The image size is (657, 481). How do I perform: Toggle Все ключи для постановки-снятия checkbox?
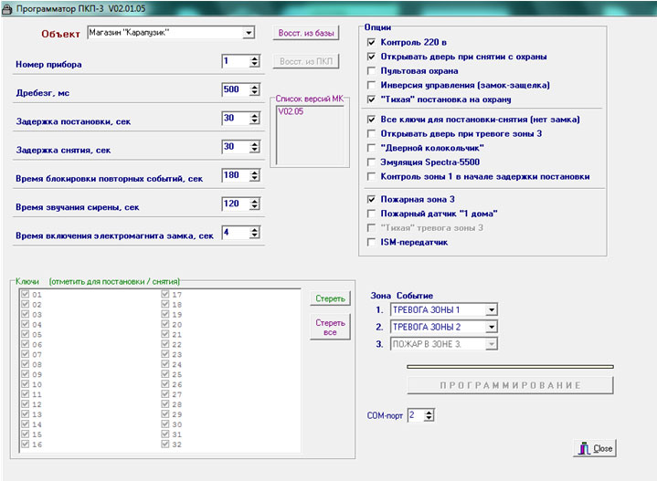point(371,120)
